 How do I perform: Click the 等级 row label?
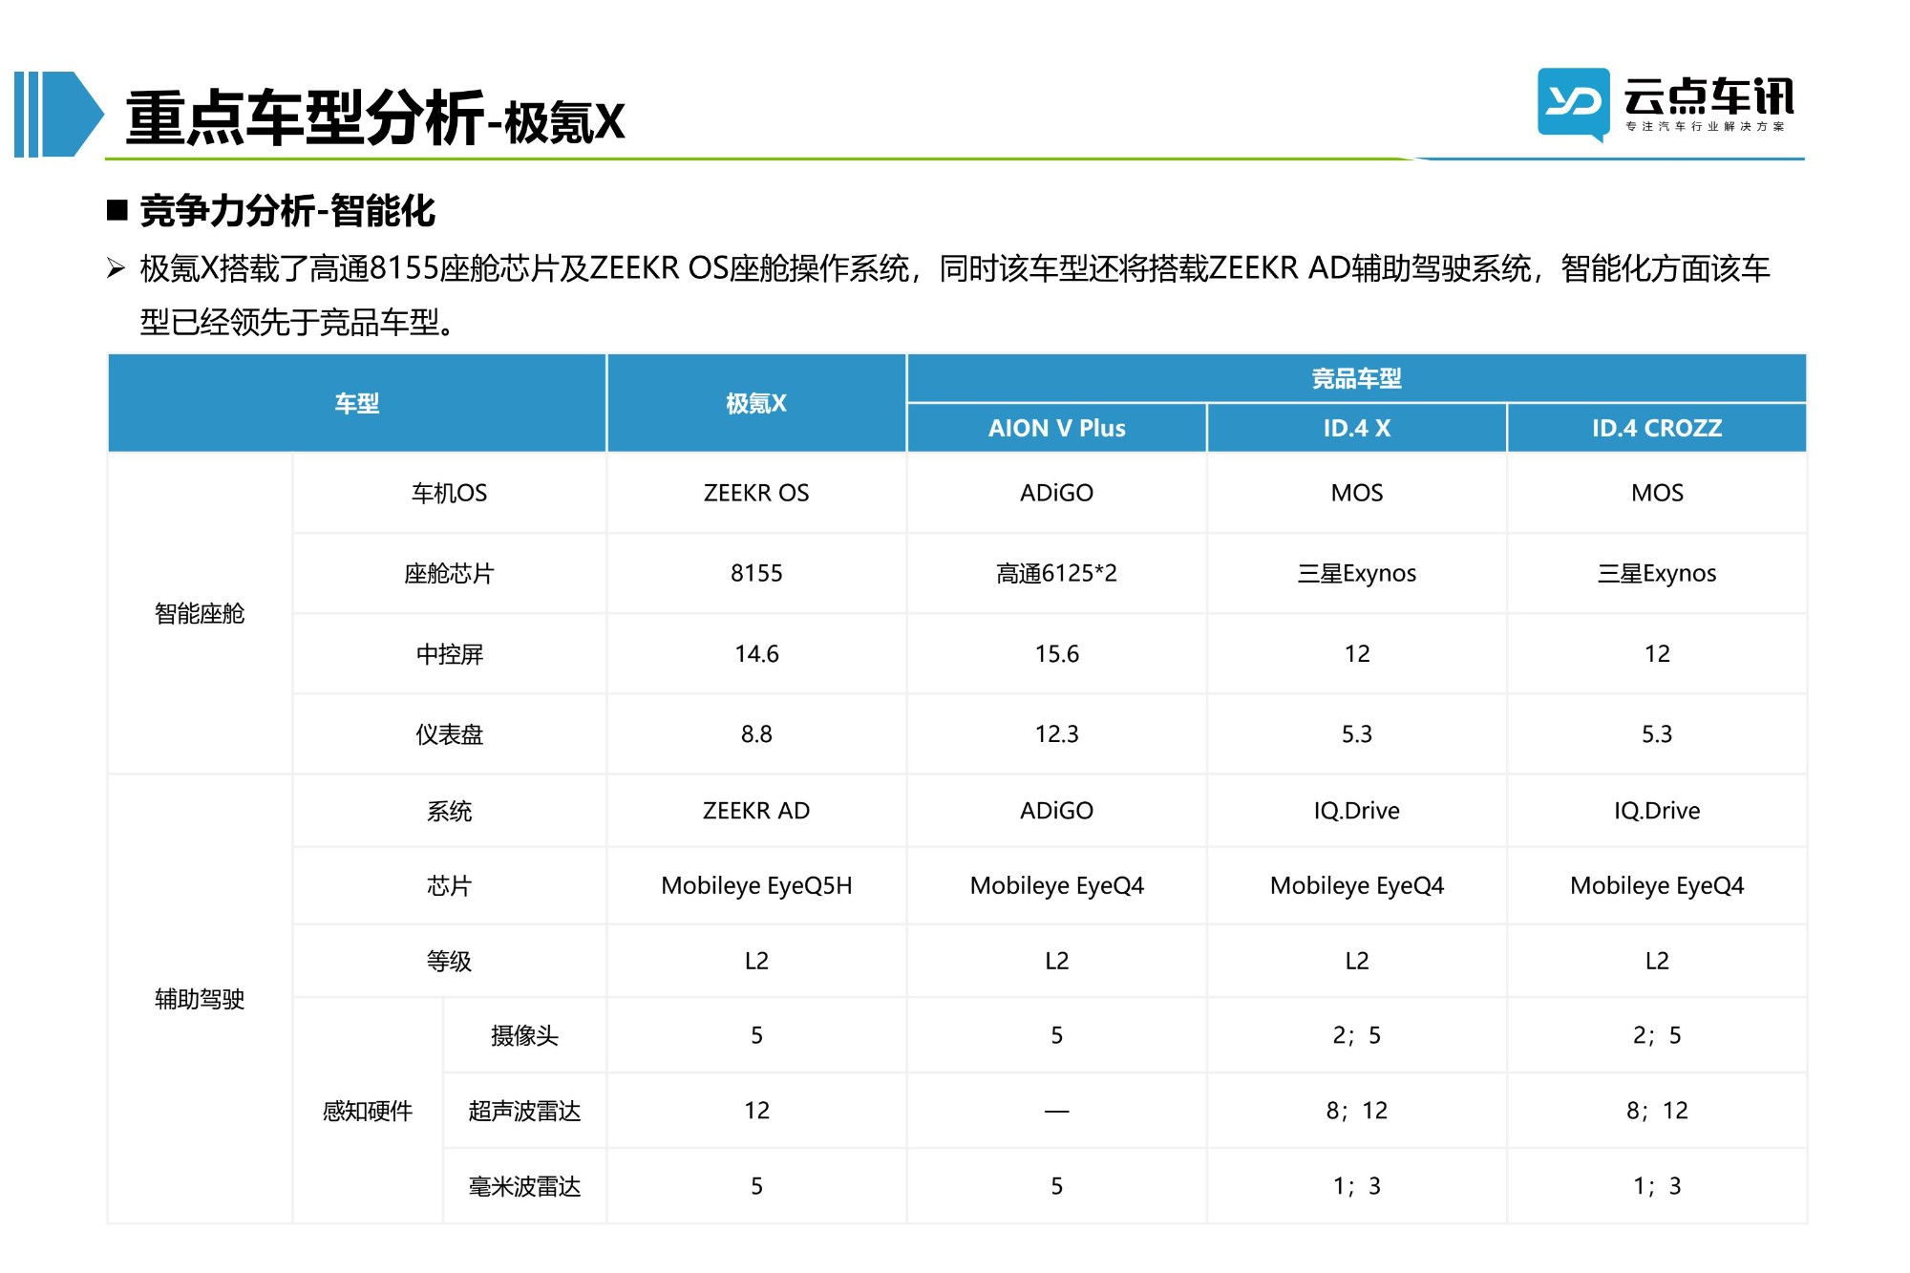449,961
